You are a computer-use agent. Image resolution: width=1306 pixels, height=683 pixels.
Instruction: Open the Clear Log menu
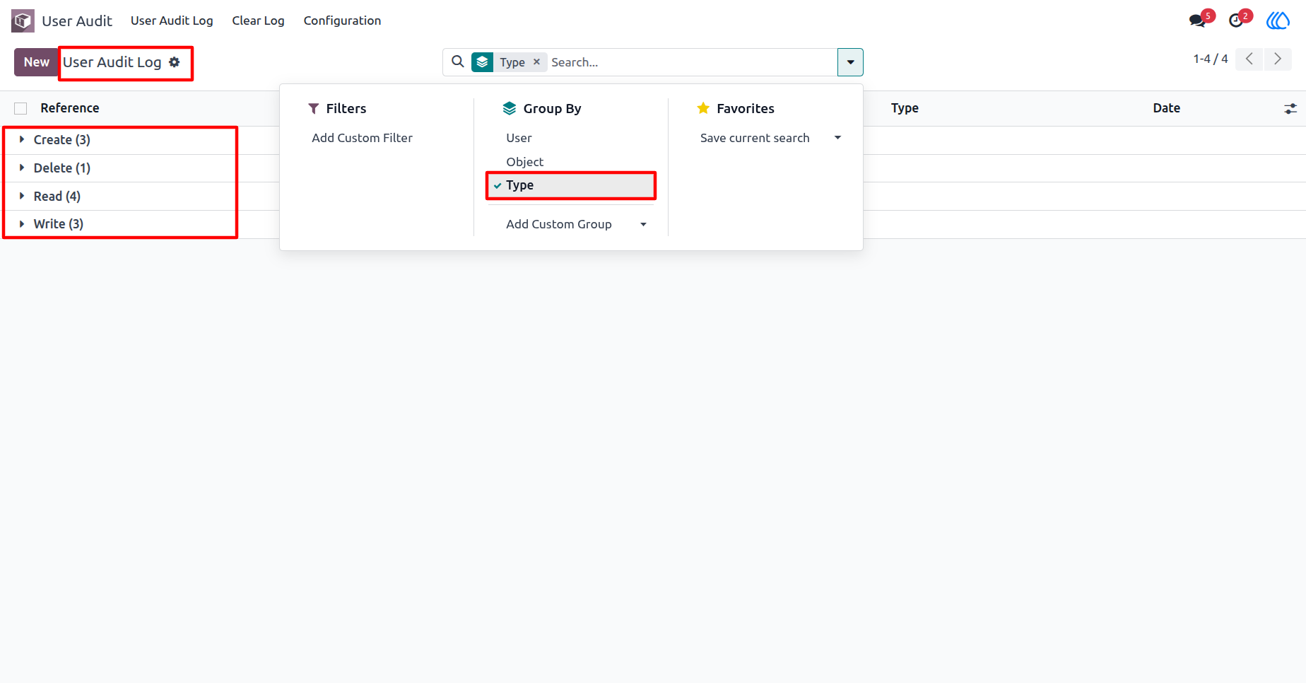tap(258, 21)
